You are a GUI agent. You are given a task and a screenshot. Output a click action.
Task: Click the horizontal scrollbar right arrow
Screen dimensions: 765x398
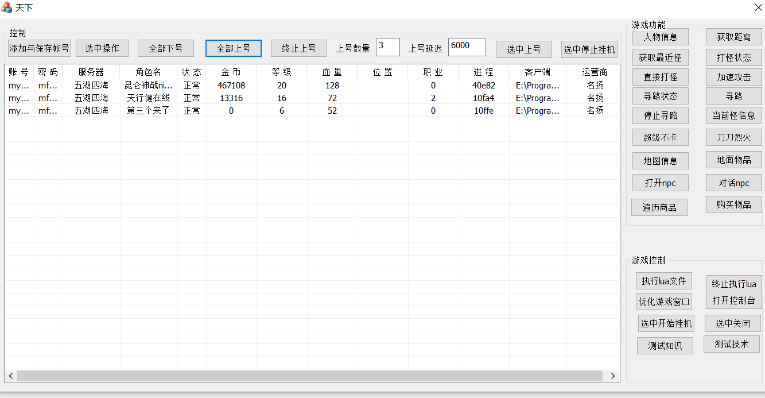pos(612,375)
